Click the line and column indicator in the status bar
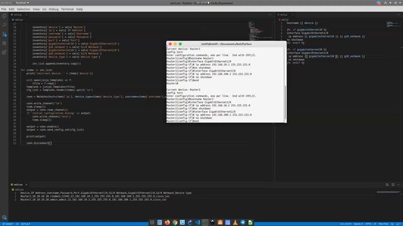The width and height of the screenshot is (403, 226). pyautogui.click(x=346, y=224)
